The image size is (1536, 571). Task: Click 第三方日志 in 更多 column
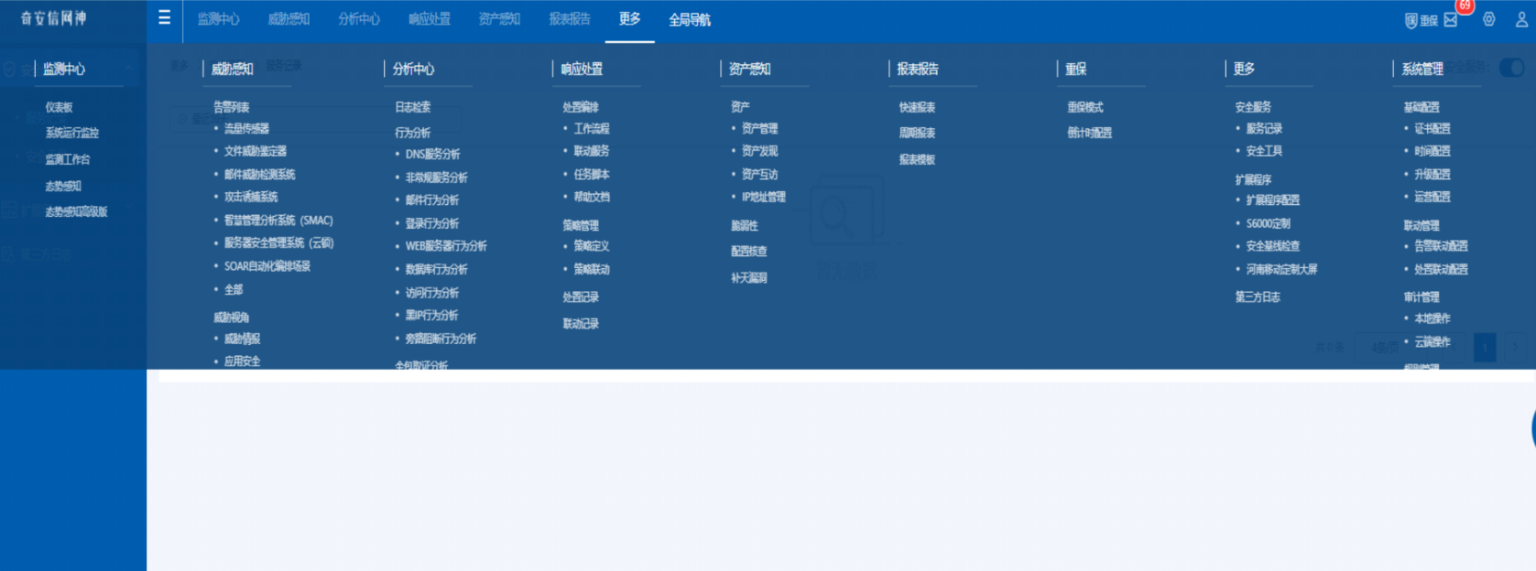(x=1257, y=297)
